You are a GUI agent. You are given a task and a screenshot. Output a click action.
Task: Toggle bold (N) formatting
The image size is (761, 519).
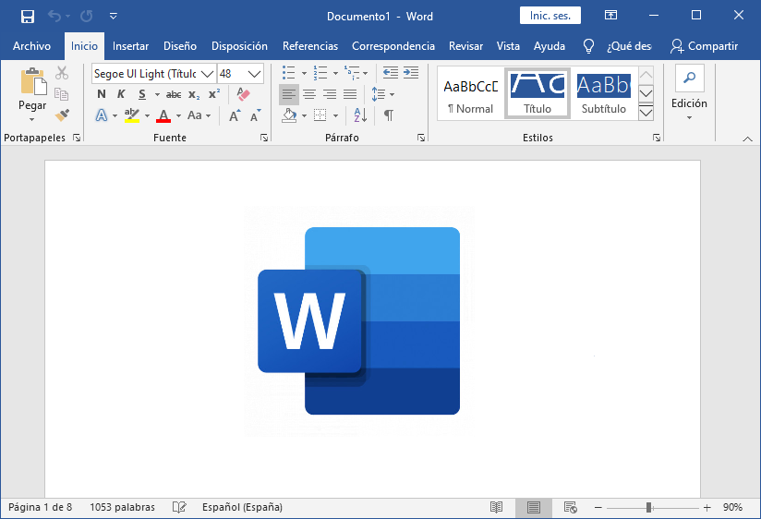point(101,94)
